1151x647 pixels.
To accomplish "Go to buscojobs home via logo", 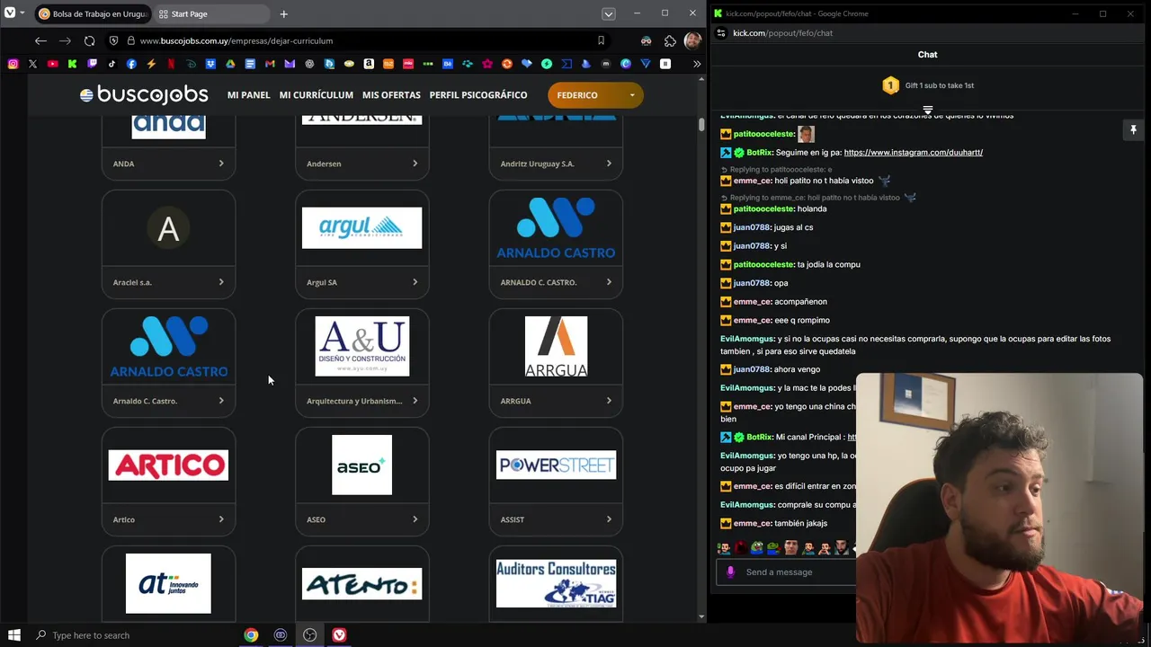I will point(144,94).
